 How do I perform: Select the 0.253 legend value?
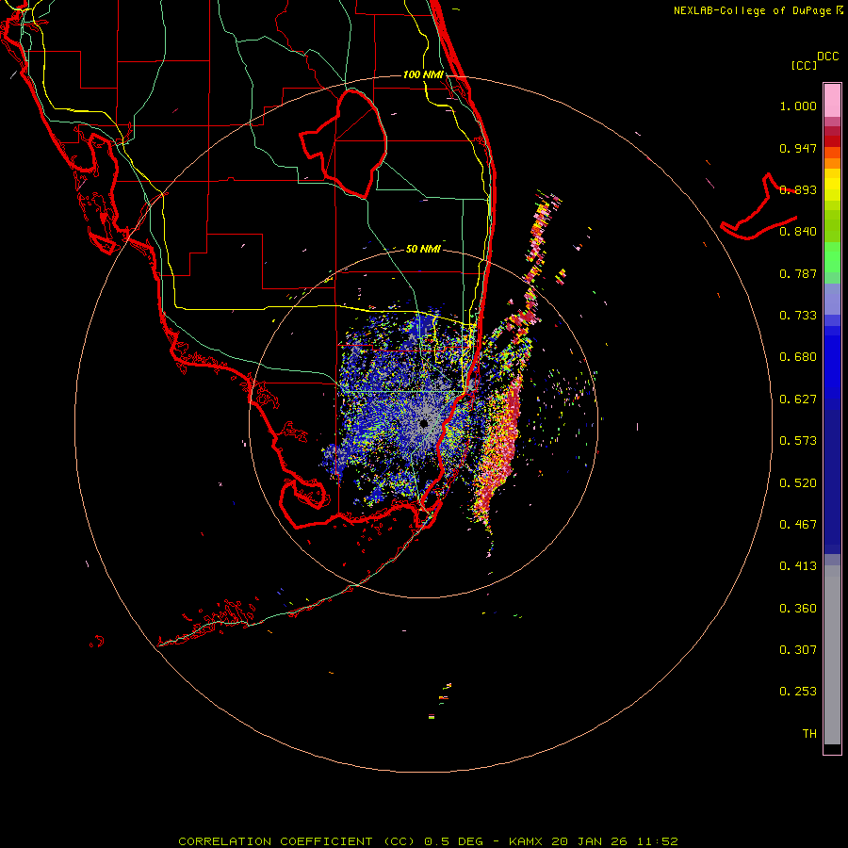pos(798,692)
